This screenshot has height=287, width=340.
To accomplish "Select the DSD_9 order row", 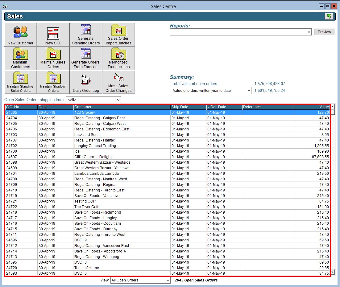I will (x=168, y=240).
